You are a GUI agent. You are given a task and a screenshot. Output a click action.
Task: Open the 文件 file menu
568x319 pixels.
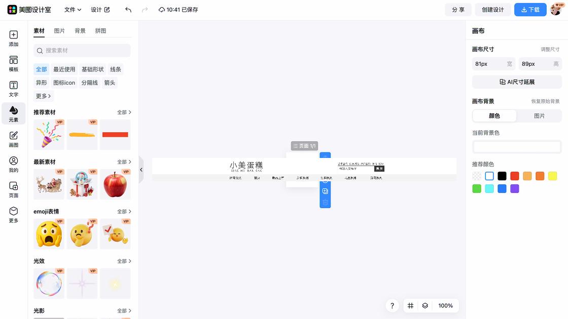pyautogui.click(x=73, y=10)
